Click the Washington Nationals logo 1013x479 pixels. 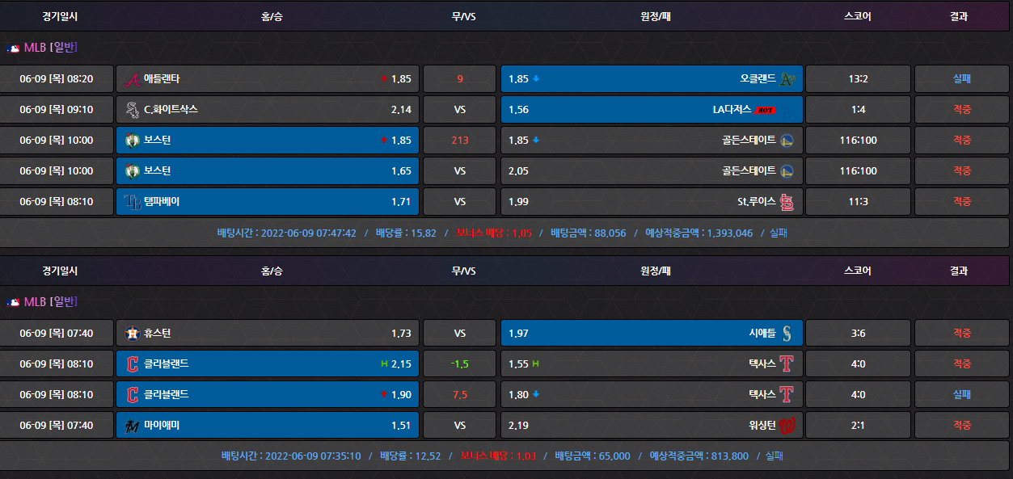(787, 426)
